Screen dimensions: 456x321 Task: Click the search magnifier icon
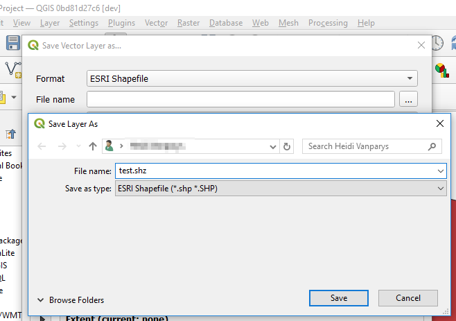432,146
